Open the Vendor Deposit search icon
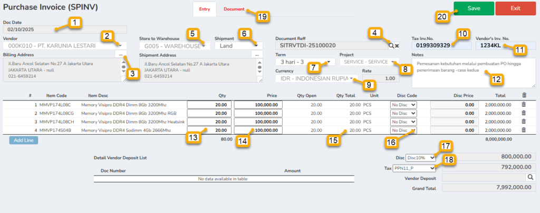Viewport: 540px width, 213px height. click(x=531, y=178)
